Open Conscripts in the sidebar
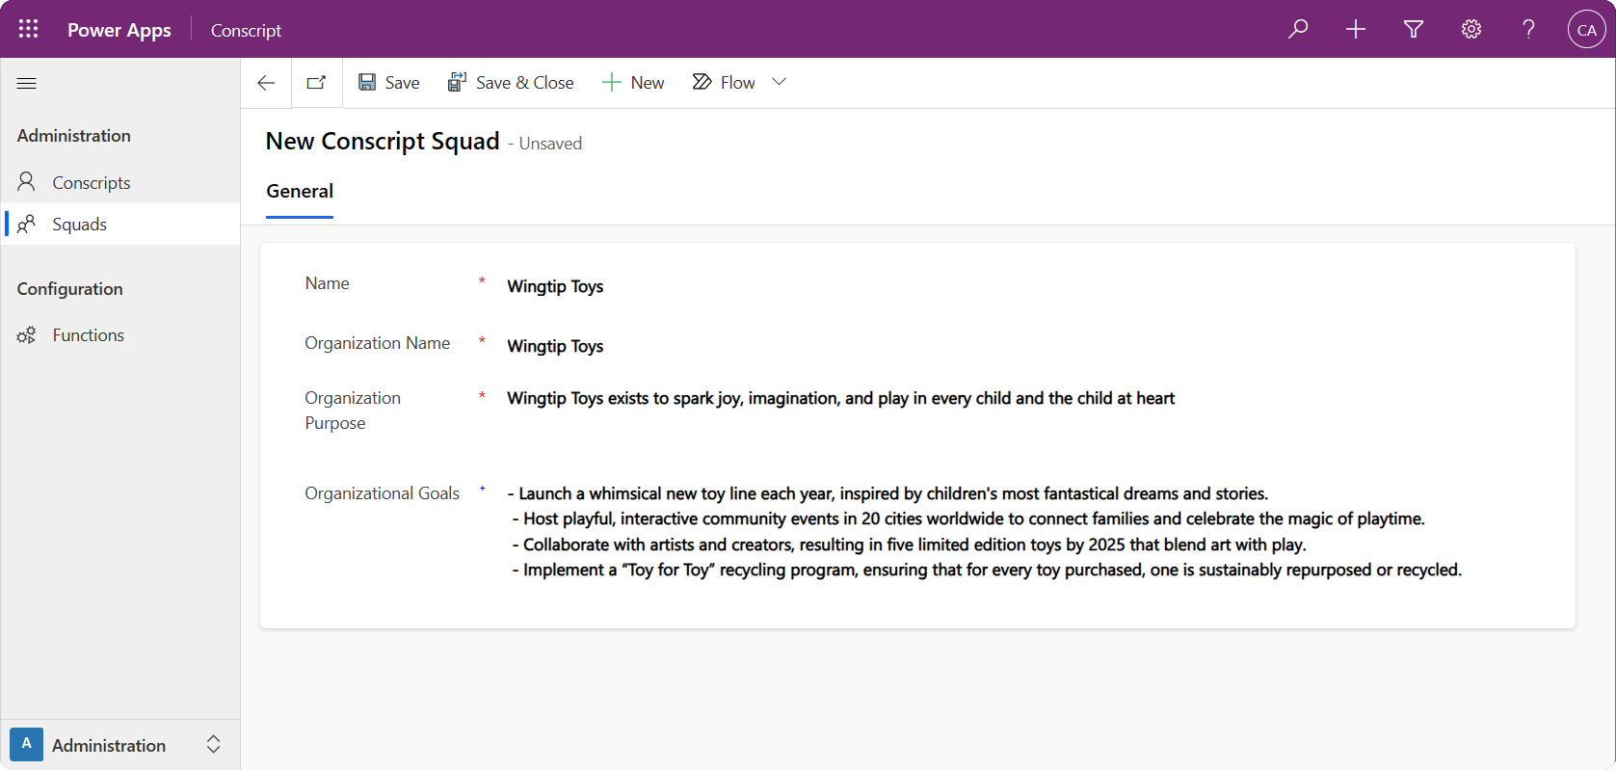This screenshot has width=1616, height=770. click(x=91, y=183)
